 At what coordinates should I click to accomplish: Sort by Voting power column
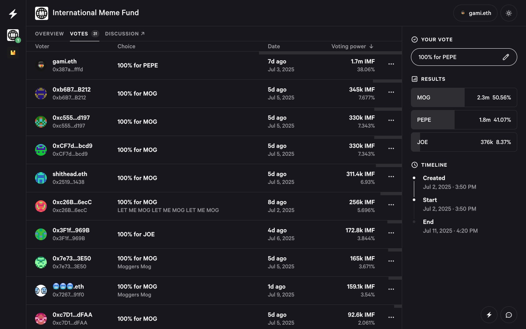coord(352,46)
